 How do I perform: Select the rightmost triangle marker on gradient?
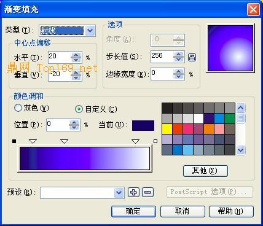[135, 141]
